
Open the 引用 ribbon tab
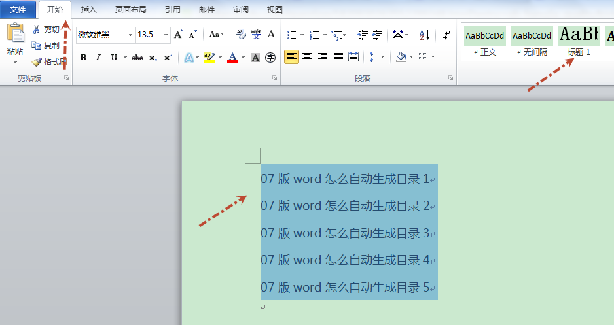(173, 9)
